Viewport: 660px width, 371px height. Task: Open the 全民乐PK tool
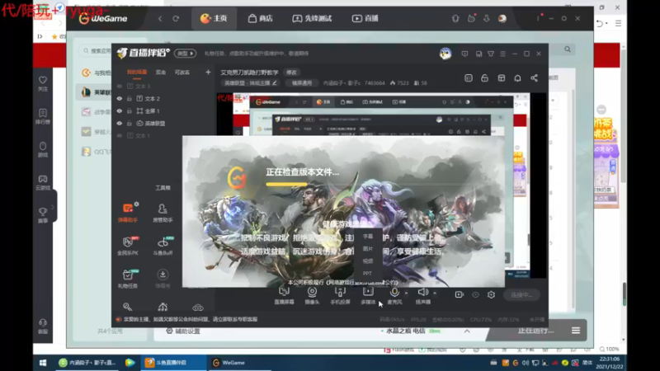(128, 246)
